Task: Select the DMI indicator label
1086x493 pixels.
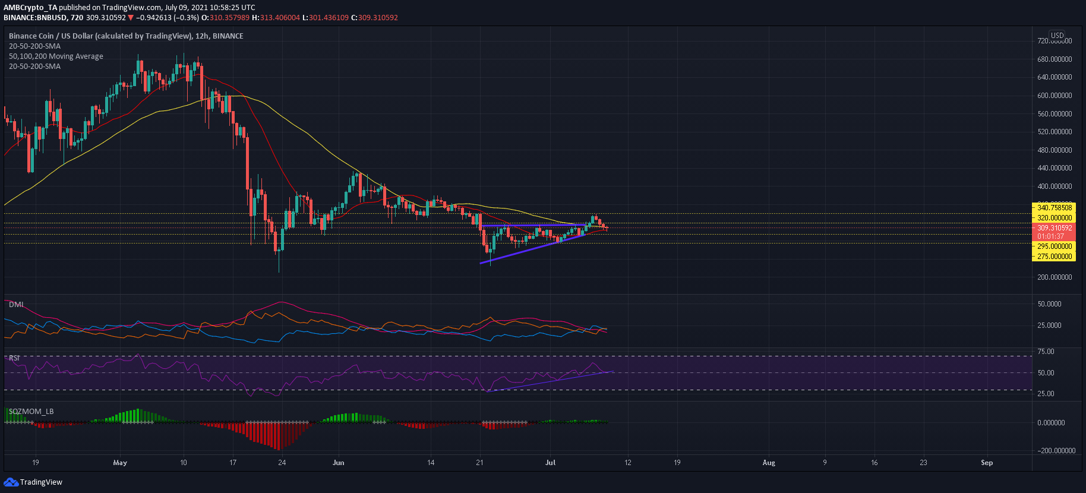Action: [16, 304]
